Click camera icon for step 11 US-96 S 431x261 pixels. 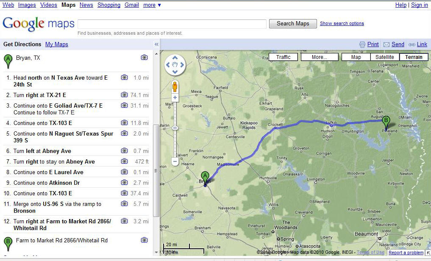coord(125,203)
